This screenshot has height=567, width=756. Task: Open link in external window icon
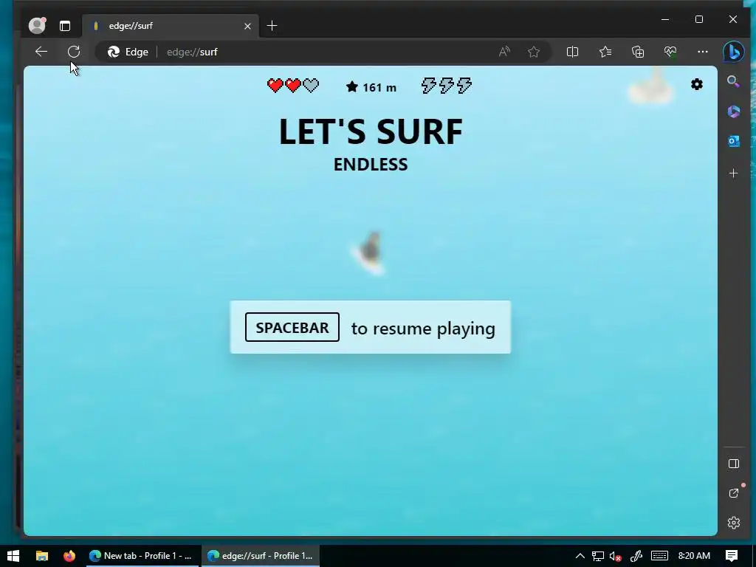click(x=733, y=493)
